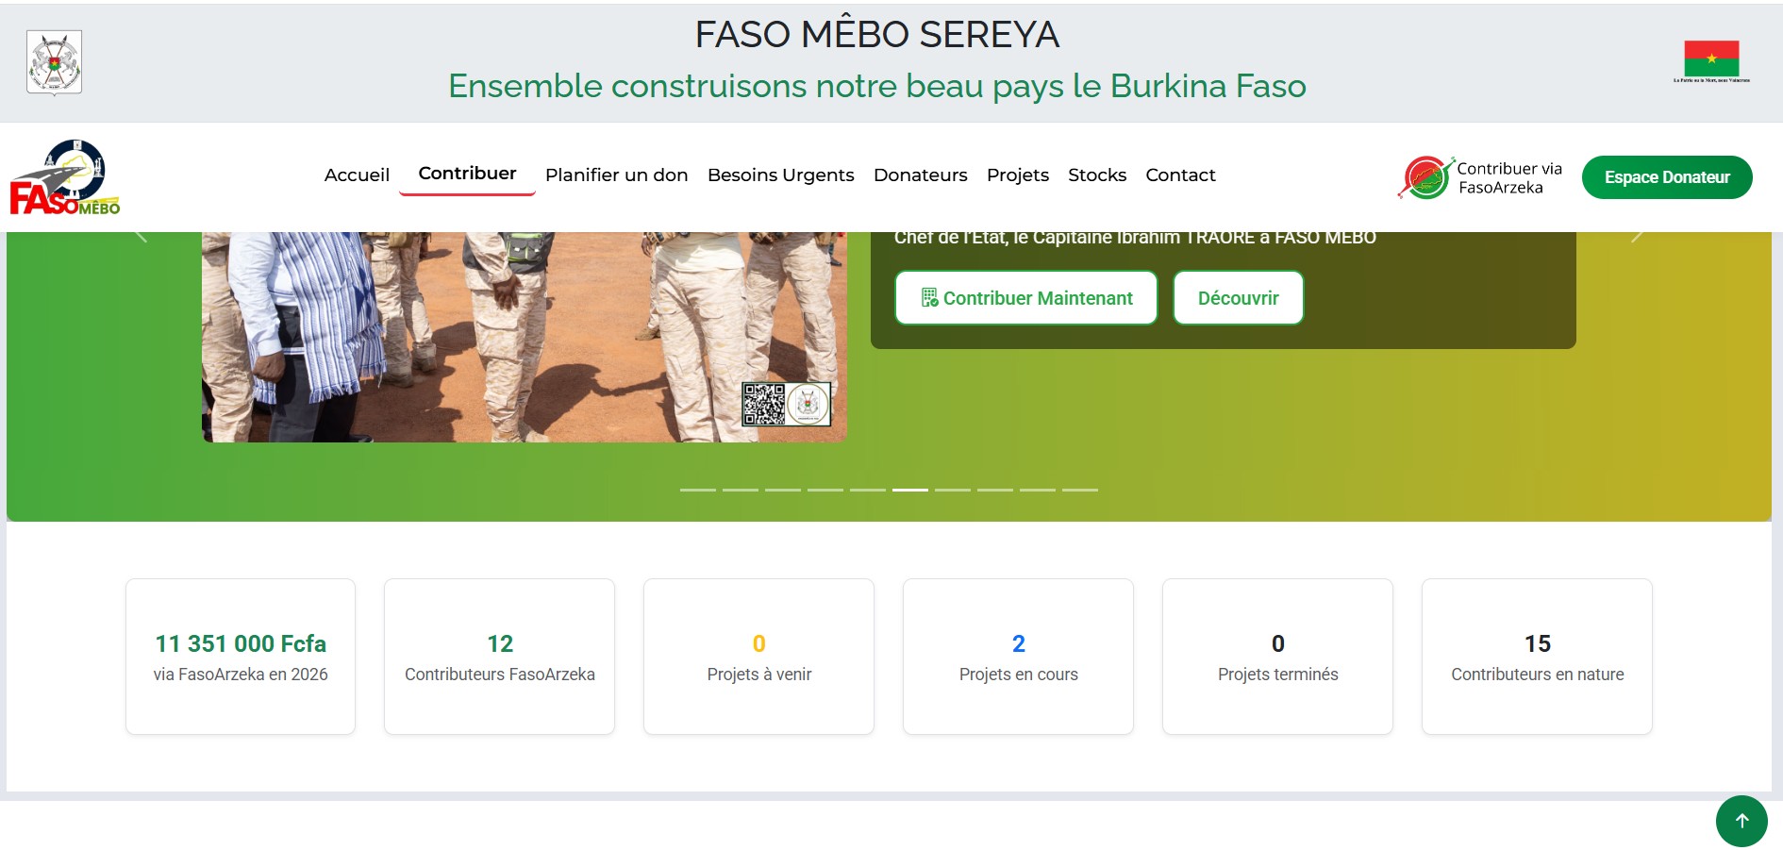Open the Faso Mêbo site logo

[65, 177]
